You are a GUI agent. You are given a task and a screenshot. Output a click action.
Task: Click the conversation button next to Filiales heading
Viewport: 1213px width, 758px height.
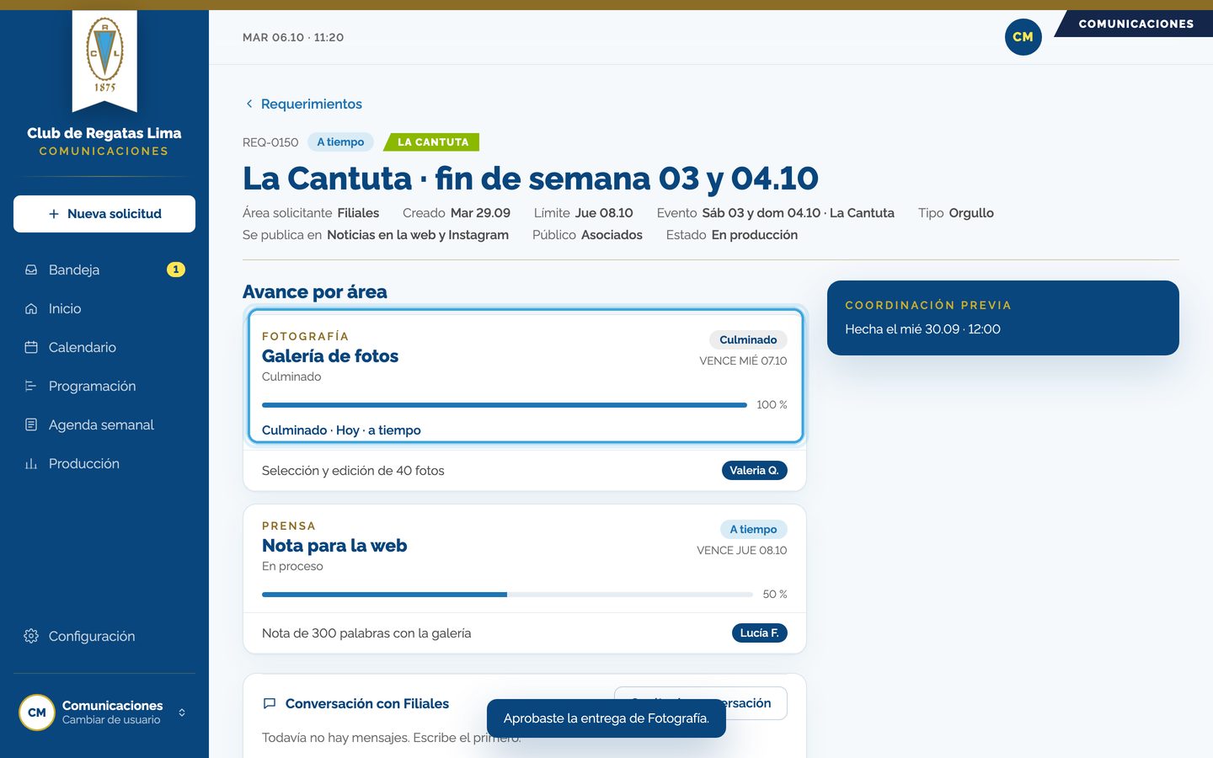point(701,703)
